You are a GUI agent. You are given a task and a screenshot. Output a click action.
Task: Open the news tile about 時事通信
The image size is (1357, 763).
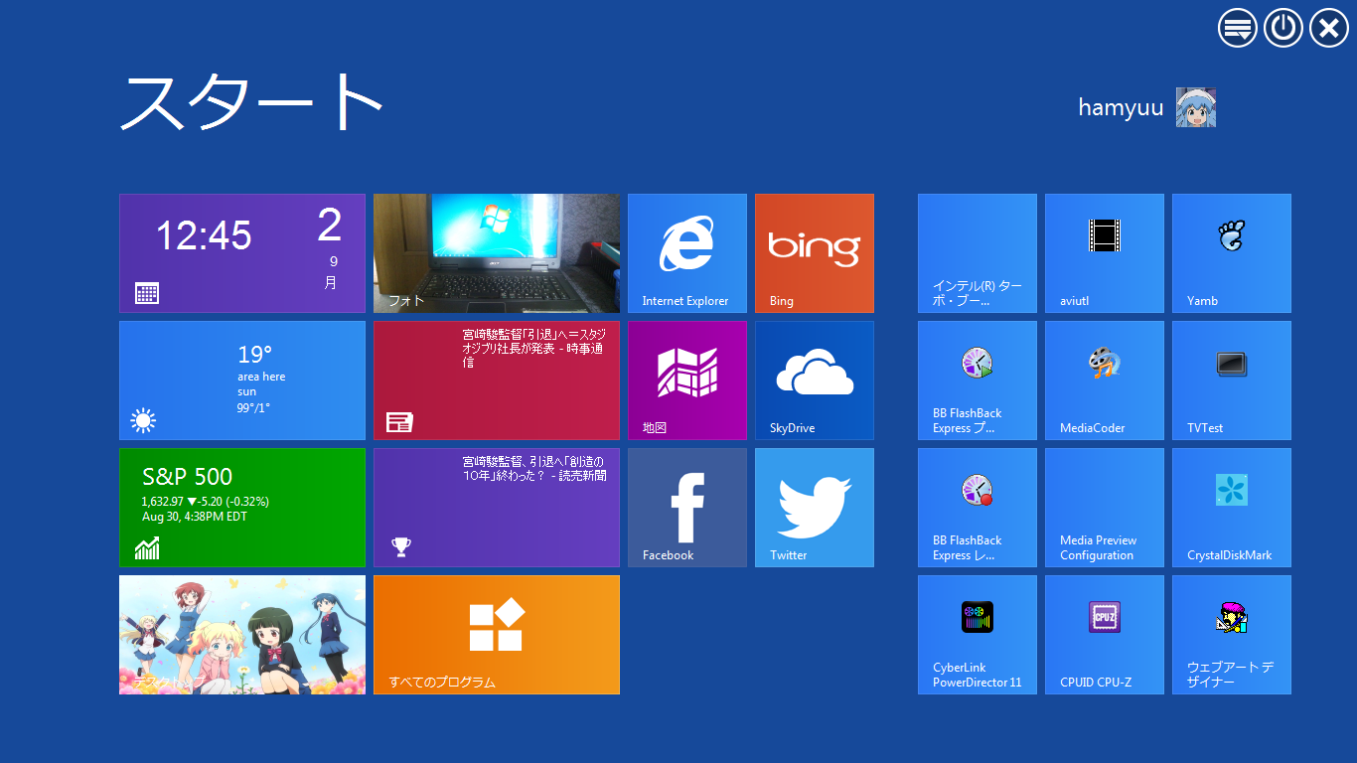click(x=497, y=381)
